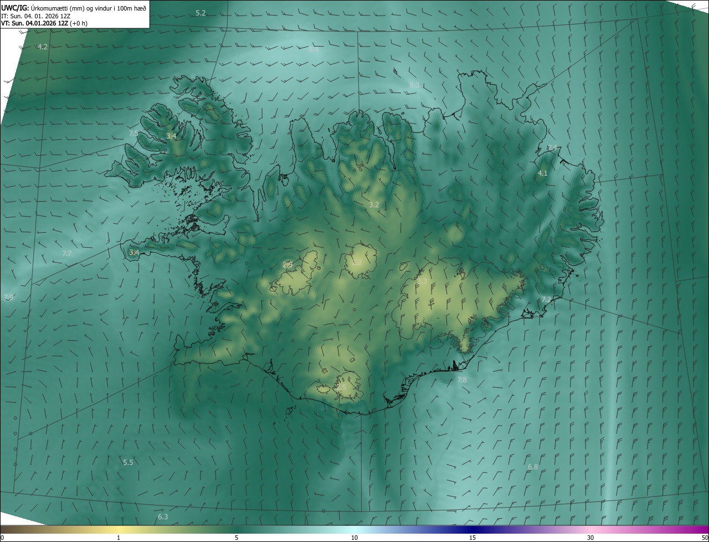This screenshot has width=709, height=542.
Task: Click the 5.5 value label on the map
Action: click(x=128, y=462)
